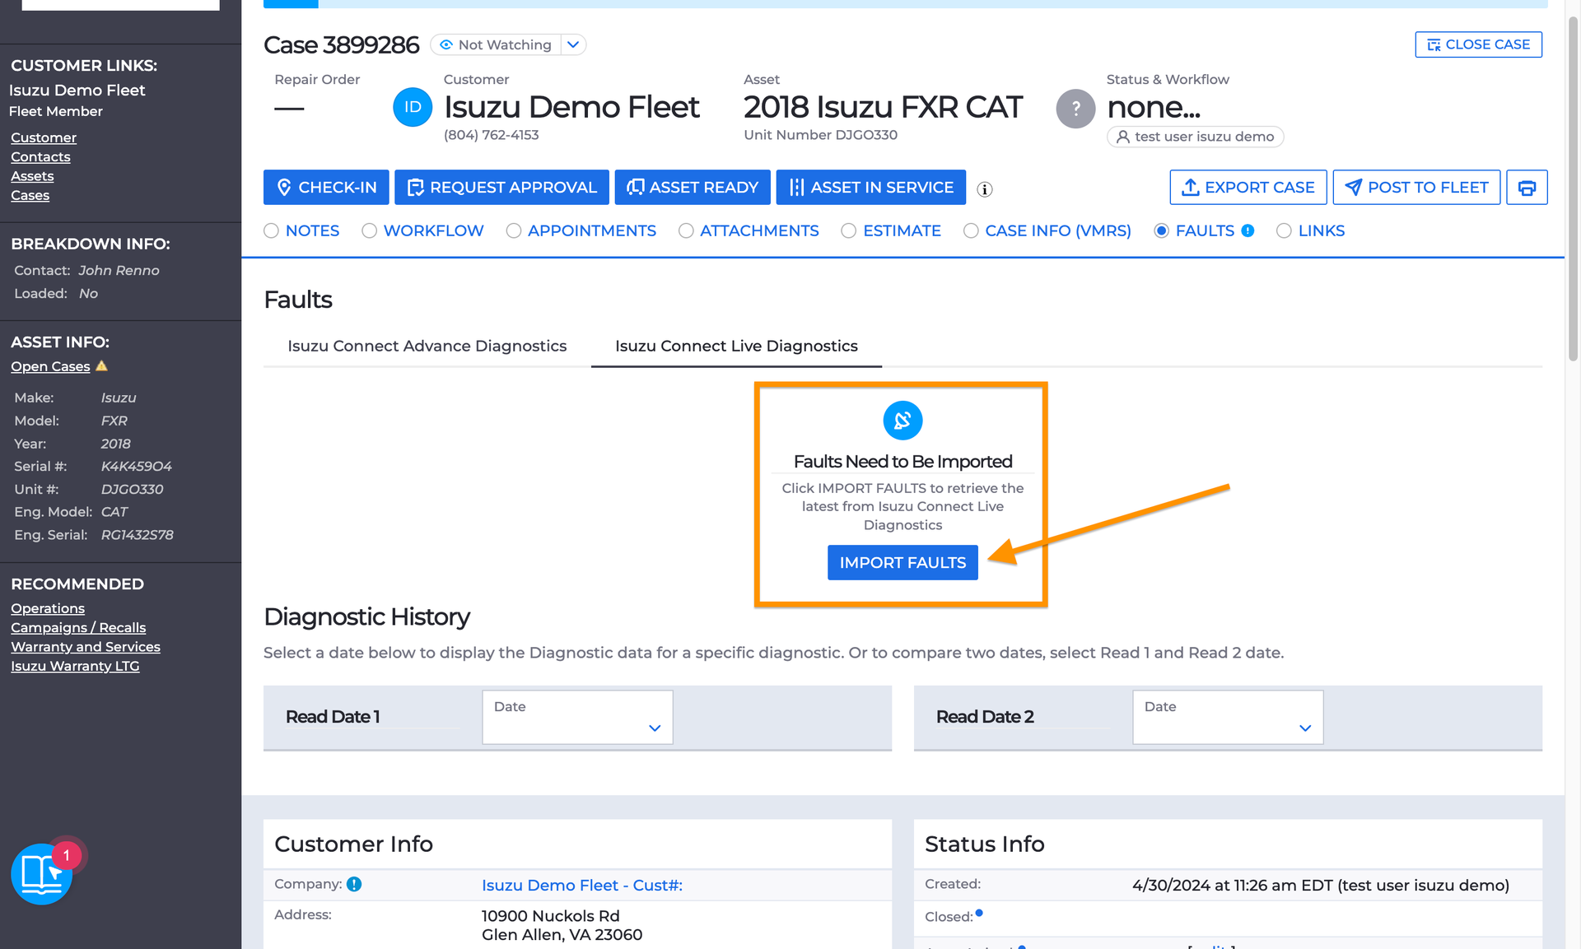Switch to Isuzu Connect Advance Diagnostics tab
1581x949 pixels.
427,347
